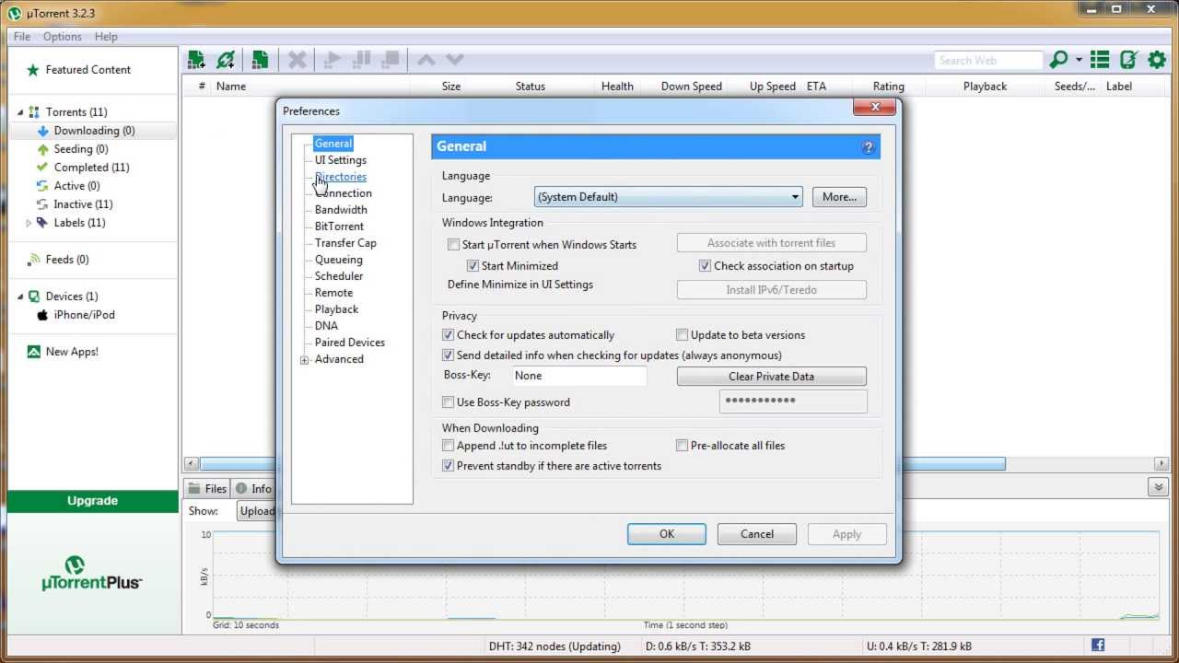Open the Help menu
Image resolution: width=1179 pixels, height=663 pixels.
pyautogui.click(x=106, y=37)
